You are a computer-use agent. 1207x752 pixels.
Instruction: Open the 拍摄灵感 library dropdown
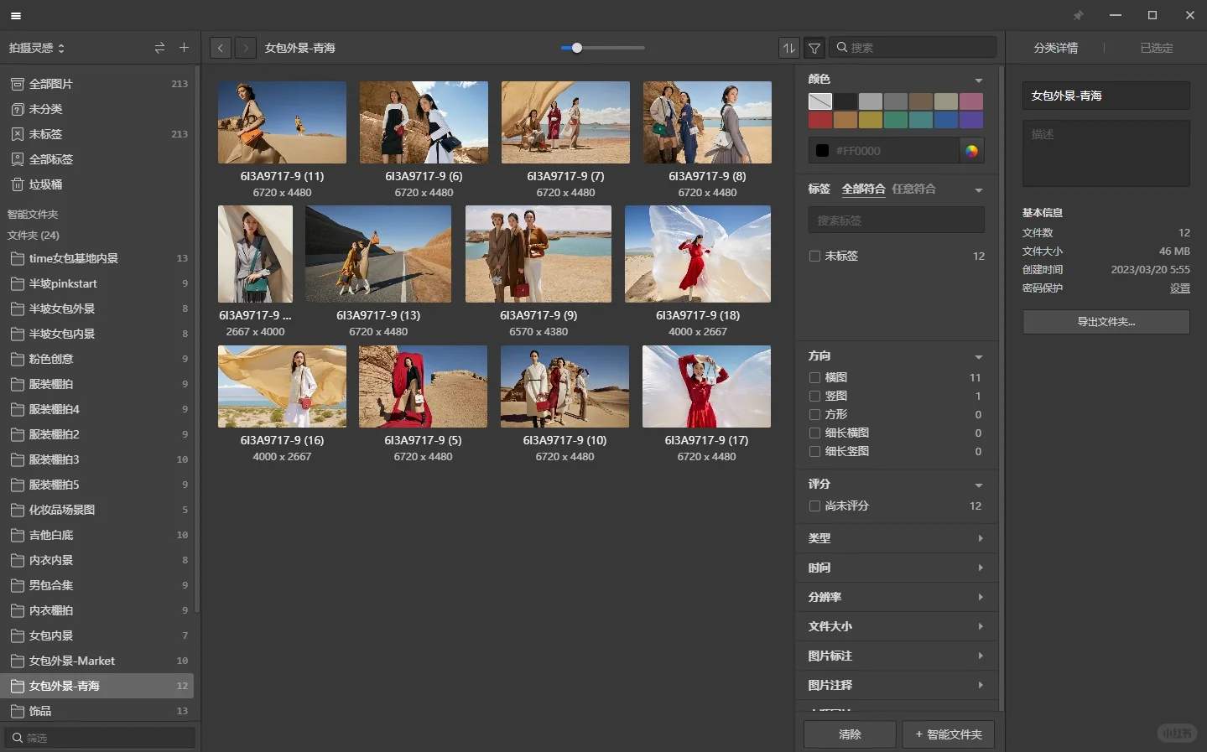tap(36, 48)
